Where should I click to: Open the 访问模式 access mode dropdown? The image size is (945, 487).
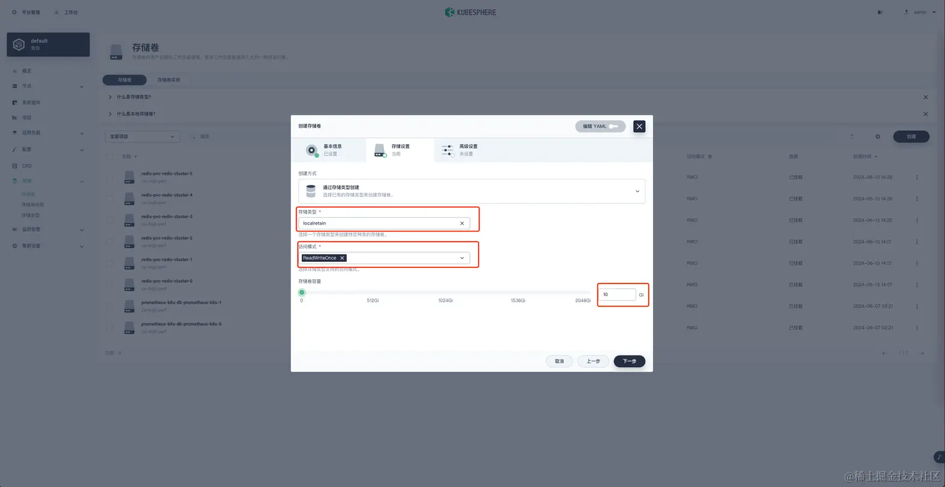[462, 258]
